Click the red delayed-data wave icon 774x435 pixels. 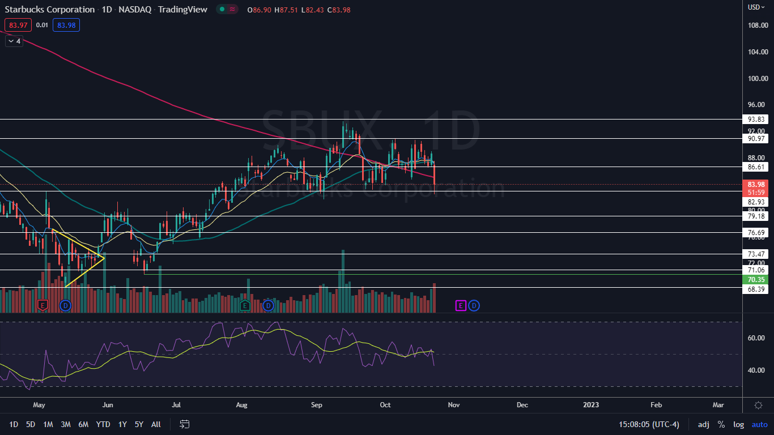[x=233, y=10]
